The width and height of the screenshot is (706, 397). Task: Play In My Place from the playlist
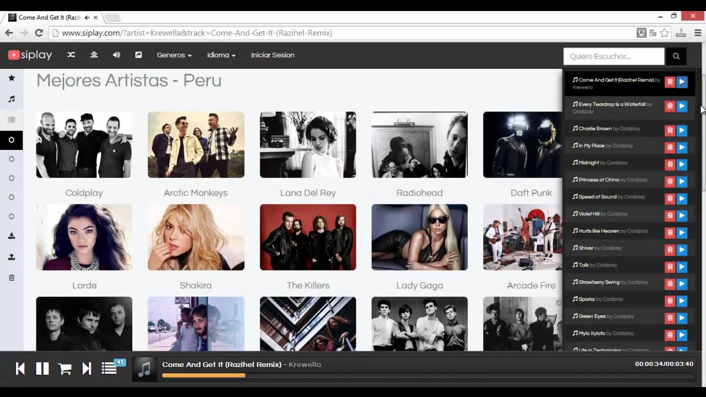(x=682, y=147)
